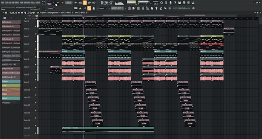Select the playlist select tool

(28, 13)
